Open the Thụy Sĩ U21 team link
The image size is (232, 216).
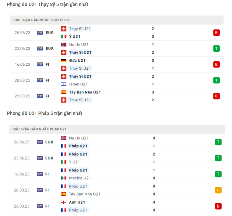tap(80, 29)
